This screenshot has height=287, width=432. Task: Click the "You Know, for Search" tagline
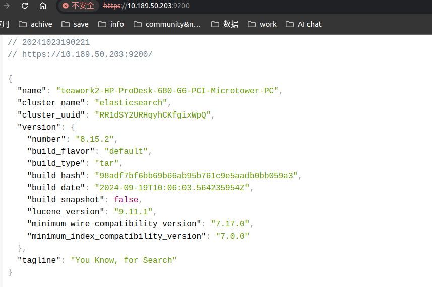point(124,260)
